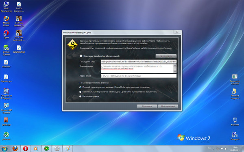Click the RU language indicator in the tray

(209, 148)
